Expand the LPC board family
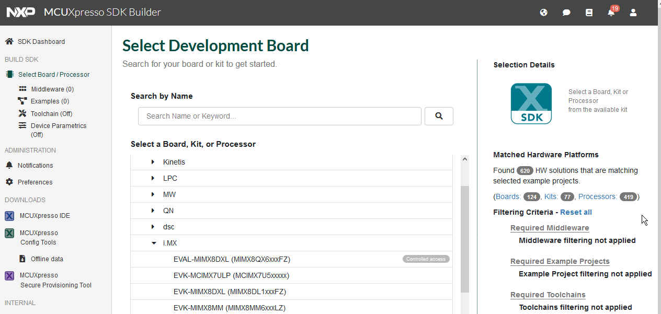 click(x=152, y=178)
